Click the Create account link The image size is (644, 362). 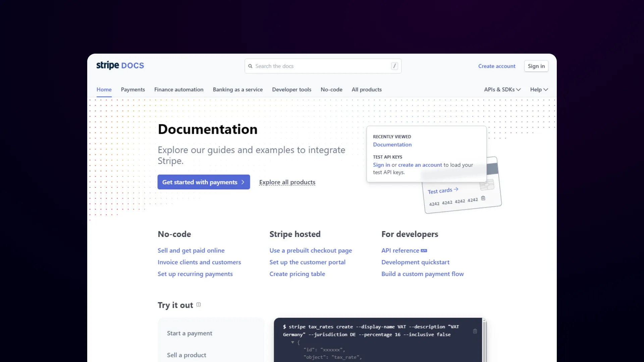click(x=496, y=66)
